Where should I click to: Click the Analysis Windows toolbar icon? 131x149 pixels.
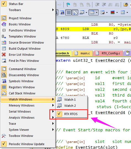coord(113,12)
